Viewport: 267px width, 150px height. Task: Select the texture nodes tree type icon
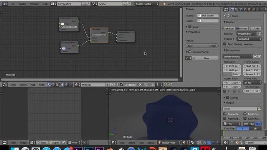pos(57,85)
